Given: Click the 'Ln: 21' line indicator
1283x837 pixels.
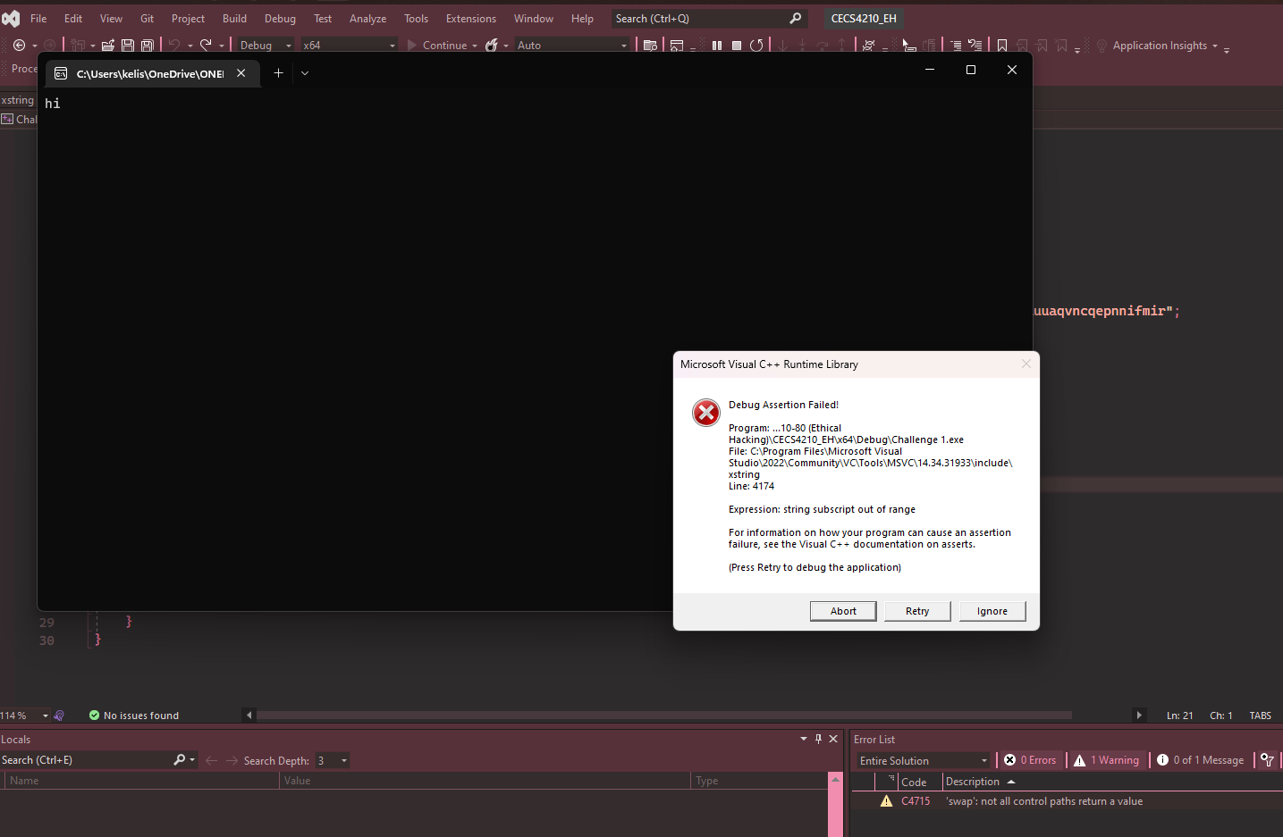Looking at the screenshot, I should [x=1179, y=716].
